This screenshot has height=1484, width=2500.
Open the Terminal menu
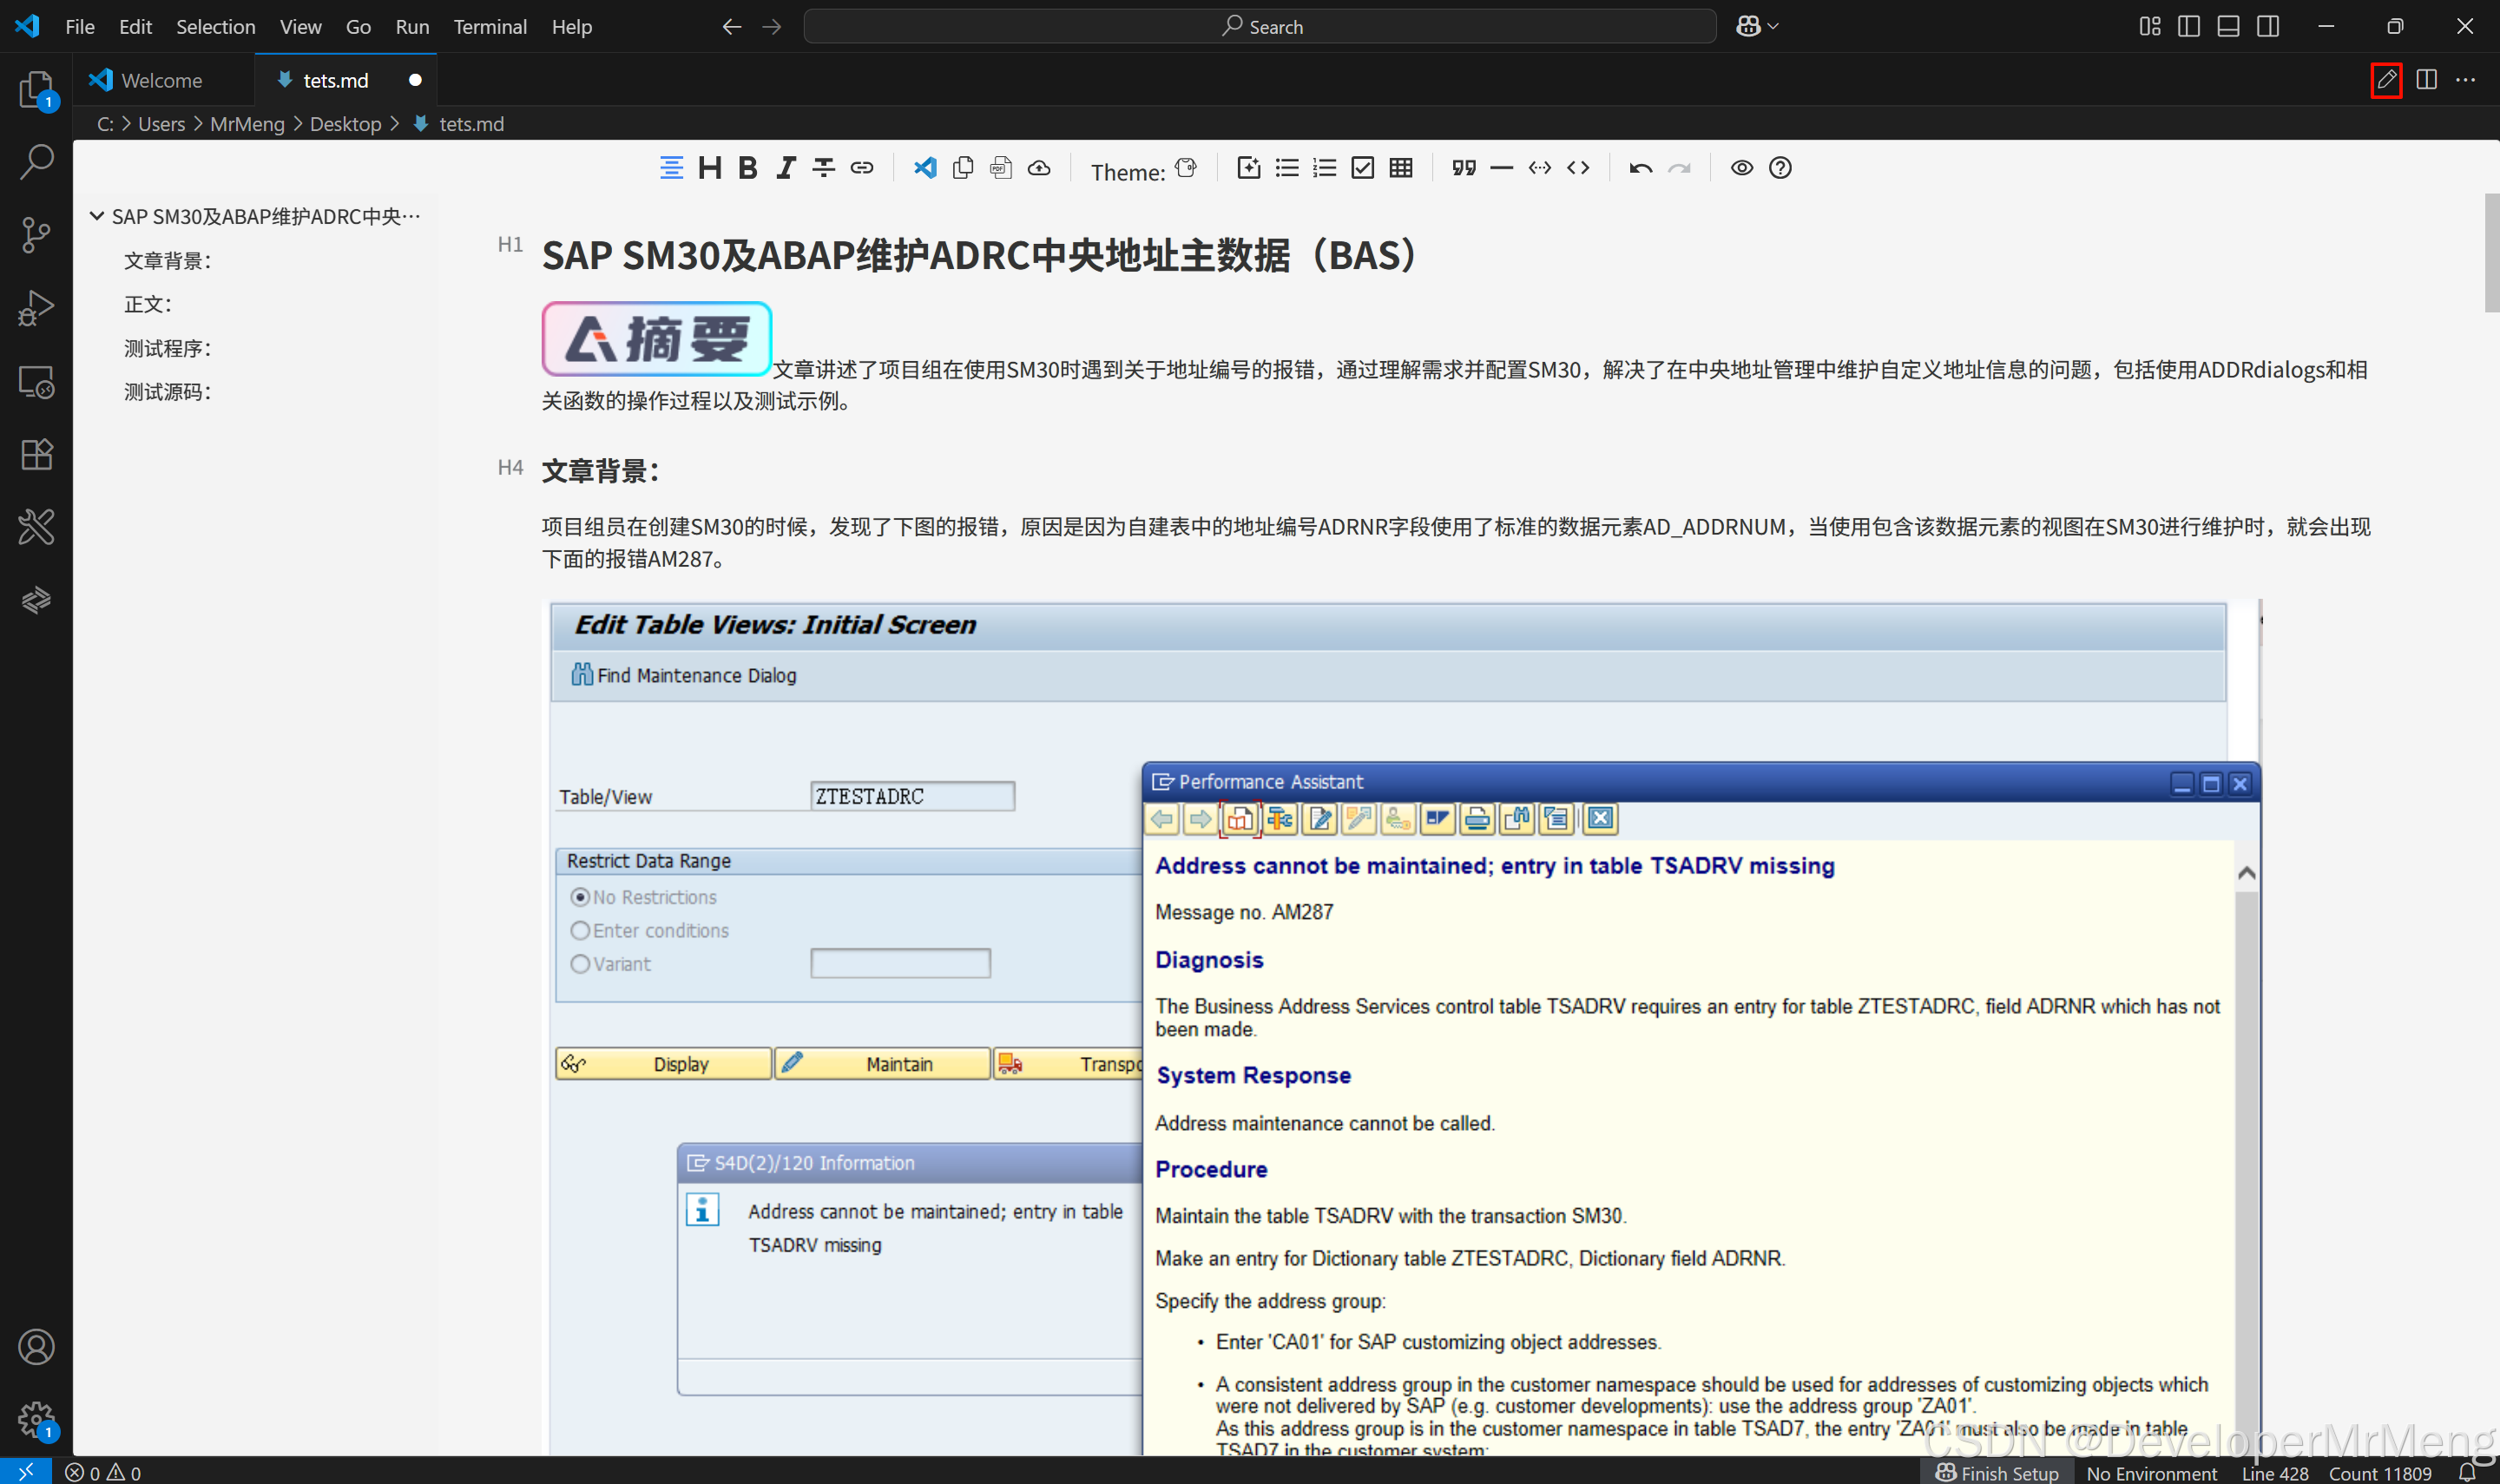click(x=489, y=27)
